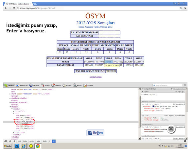Open the DevTools Profiles panel
The image size is (195, 152).
pyautogui.click(x=67, y=85)
